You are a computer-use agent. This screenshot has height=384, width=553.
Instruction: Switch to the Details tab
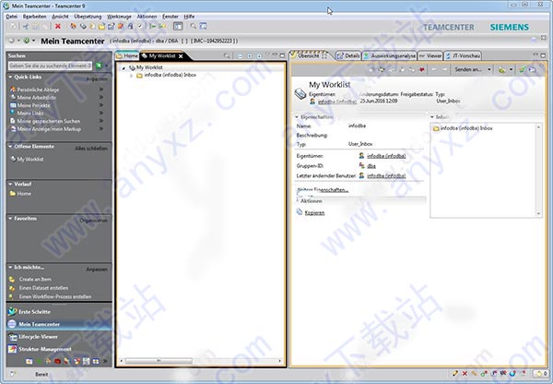pyautogui.click(x=348, y=55)
